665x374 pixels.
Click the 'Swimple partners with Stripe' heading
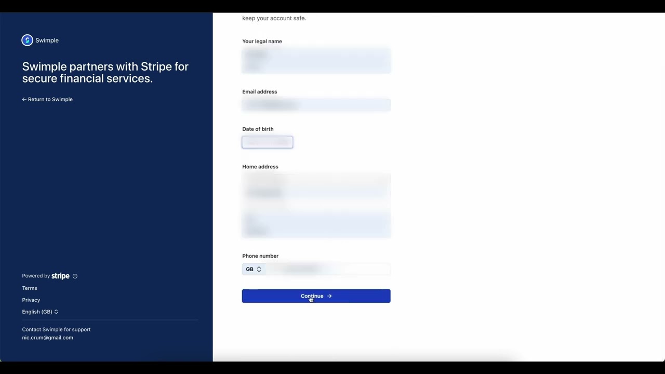point(105,72)
